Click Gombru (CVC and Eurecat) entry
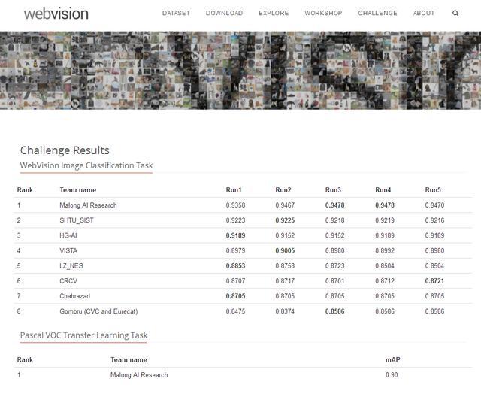Viewport: 481px width, 409px height. point(98,311)
